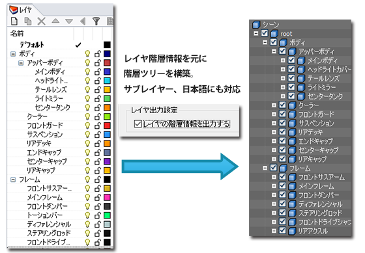The width and height of the screenshot is (365, 253).
Task: Click the layer filter funnel icon
Action: (96, 21)
